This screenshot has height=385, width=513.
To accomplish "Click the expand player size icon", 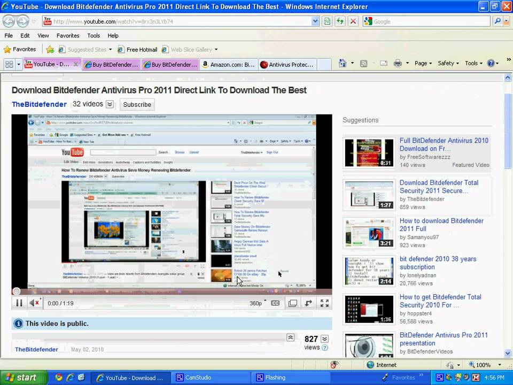I will pyautogui.click(x=308, y=303).
